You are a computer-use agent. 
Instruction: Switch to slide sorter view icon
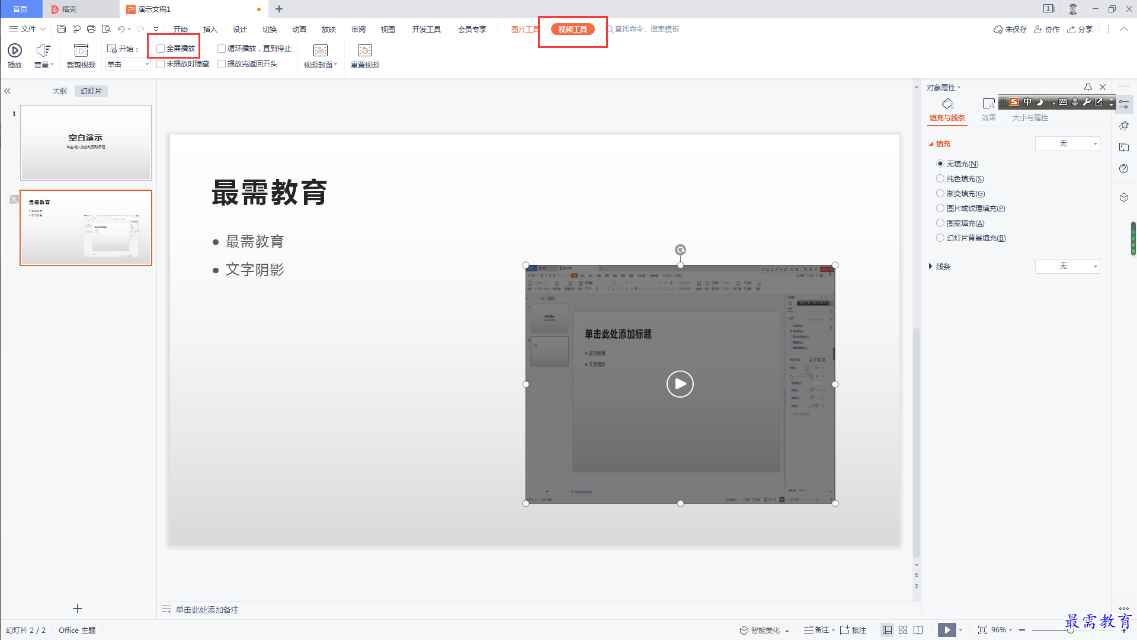click(903, 630)
